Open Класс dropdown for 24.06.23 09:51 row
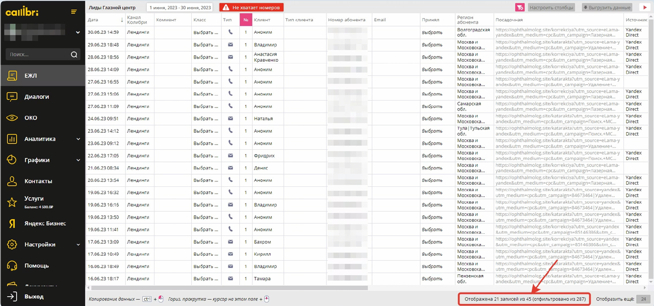The width and height of the screenshot is (654, 306). pyautogui.click(x=206, y=119)
